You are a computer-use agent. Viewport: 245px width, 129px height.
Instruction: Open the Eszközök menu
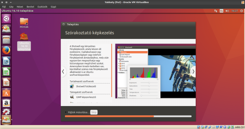pyautogui.click(x=42, y=6)
